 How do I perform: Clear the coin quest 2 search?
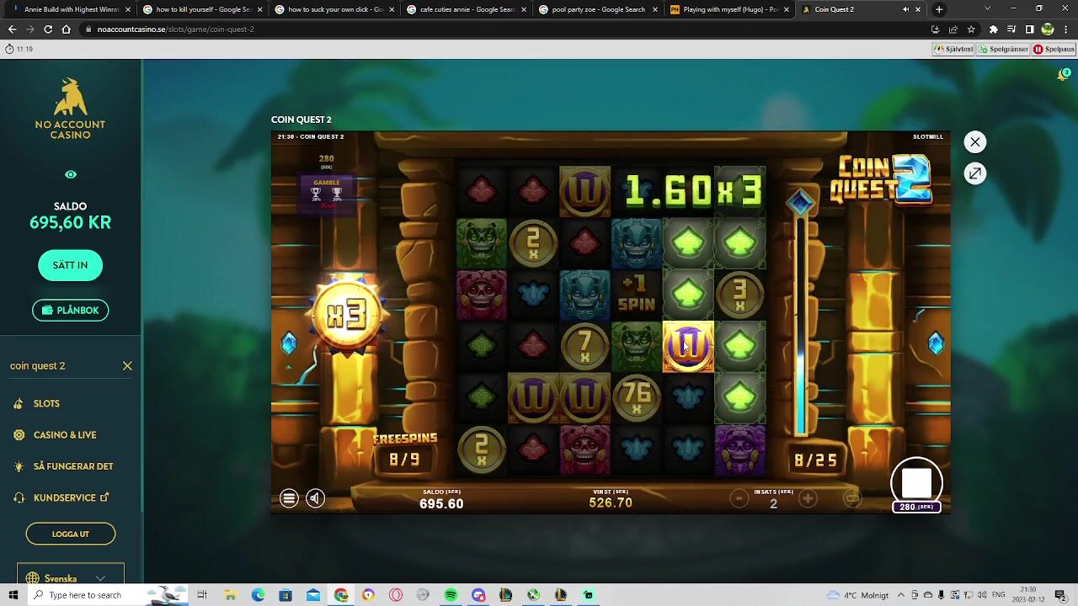pos(127,366)
